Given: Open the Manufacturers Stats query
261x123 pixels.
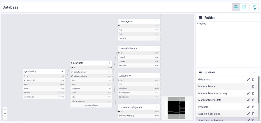Looking at the screenshot, I should coord(227,100).
